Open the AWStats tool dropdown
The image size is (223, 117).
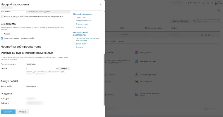[48, 12]
